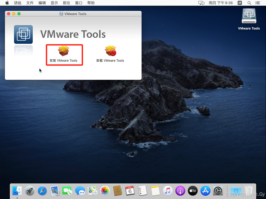Open the 文件 menu
Viewport: 266px width, 199px height.
tap(30, 3)
